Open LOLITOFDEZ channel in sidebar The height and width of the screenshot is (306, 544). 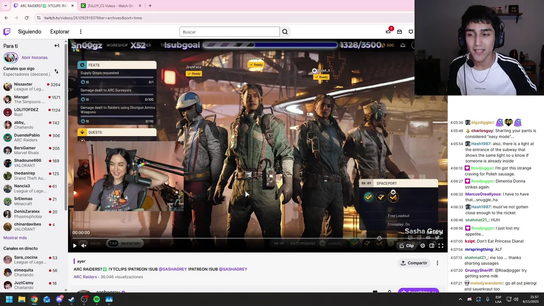pos(32,112)
